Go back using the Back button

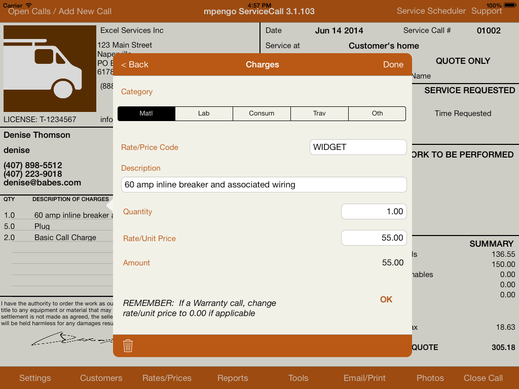point(135,65)
